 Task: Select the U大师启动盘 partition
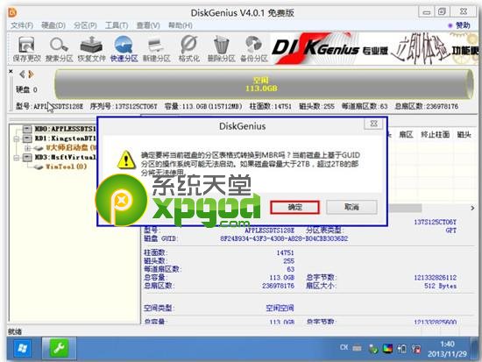point(71,148)
